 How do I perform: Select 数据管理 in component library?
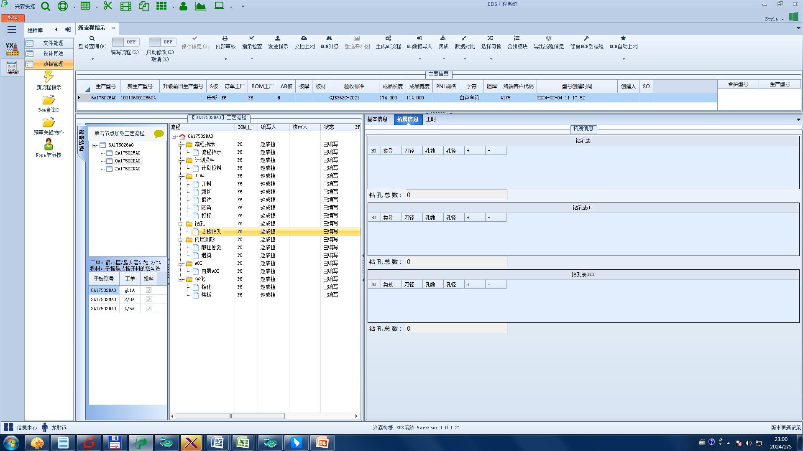(x=53, y=64)
